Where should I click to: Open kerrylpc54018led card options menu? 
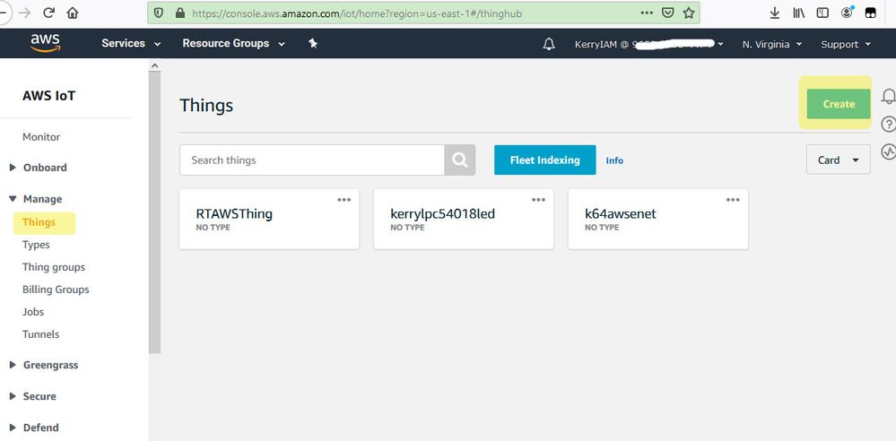539,200
